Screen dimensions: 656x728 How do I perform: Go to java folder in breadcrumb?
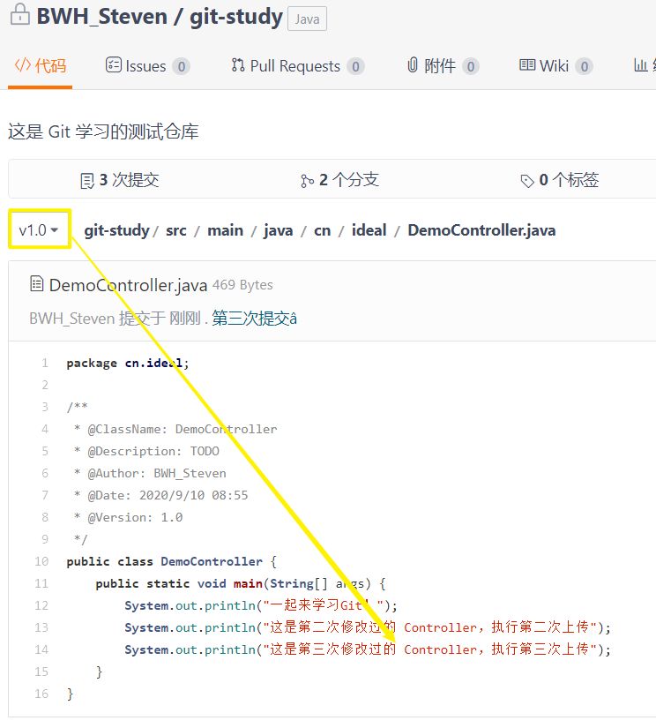tap(279, 230)
